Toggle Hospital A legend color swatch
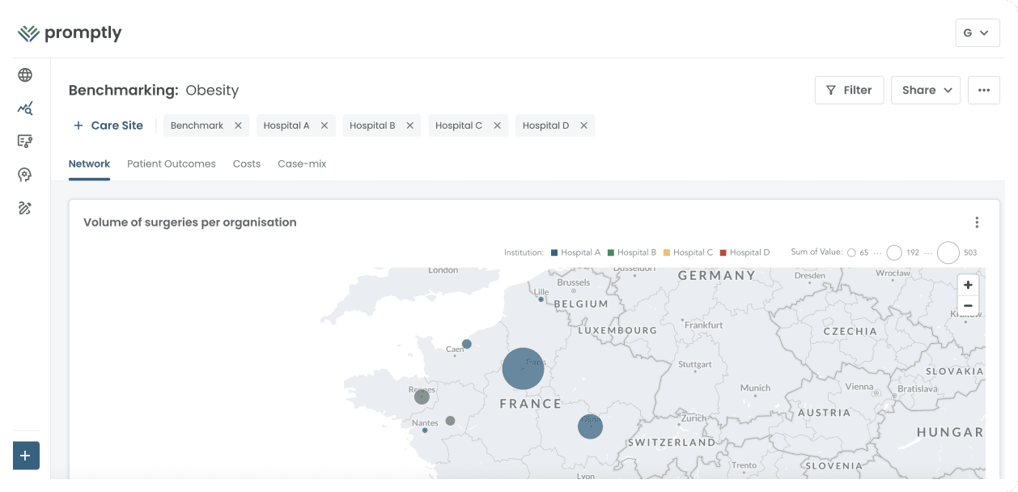 [554, 252]
